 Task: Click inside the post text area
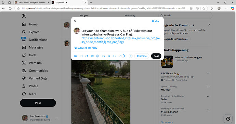pos(120,36)
